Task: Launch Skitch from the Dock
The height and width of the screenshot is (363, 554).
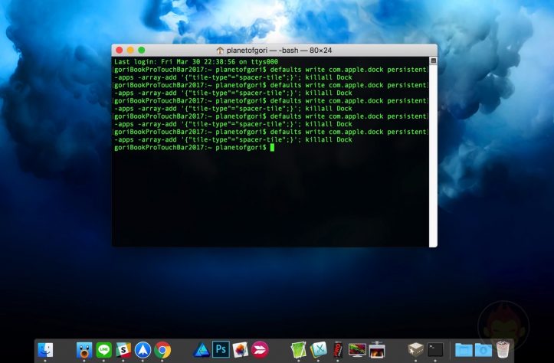Action: pos(260,350)
